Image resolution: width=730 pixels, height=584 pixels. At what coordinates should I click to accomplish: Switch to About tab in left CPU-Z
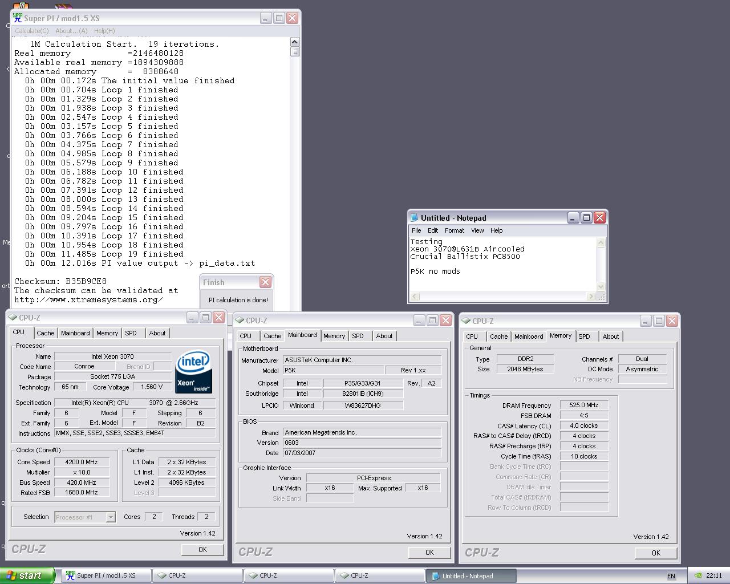(157, 333)
